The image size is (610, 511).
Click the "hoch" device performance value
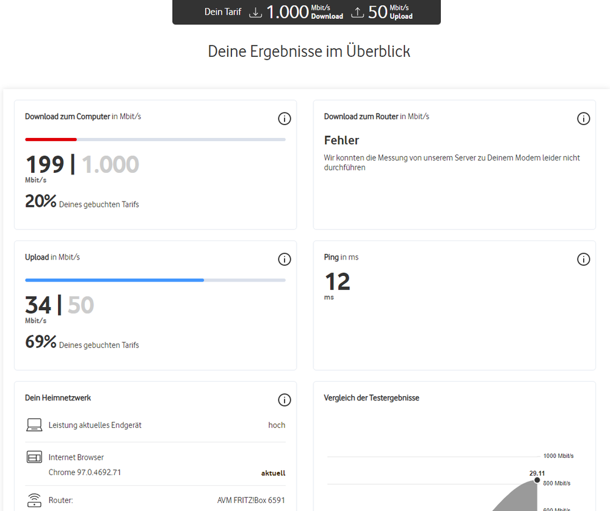pyautogui.click(x=277, y=425)
